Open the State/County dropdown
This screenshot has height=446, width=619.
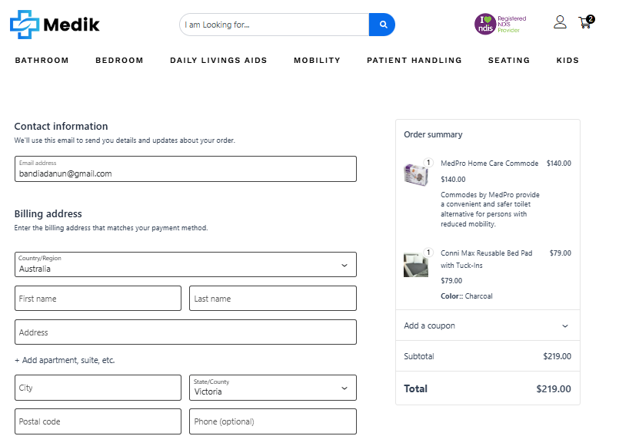[272, 388]
